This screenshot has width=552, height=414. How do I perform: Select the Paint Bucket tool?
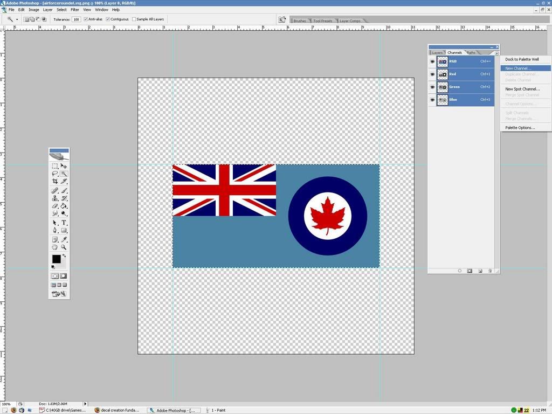pos(64,206)
